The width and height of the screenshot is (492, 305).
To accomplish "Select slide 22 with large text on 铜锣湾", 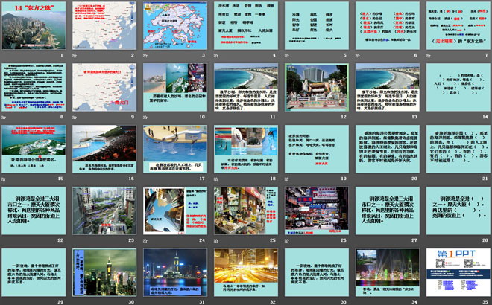I will tap(34, 210).
